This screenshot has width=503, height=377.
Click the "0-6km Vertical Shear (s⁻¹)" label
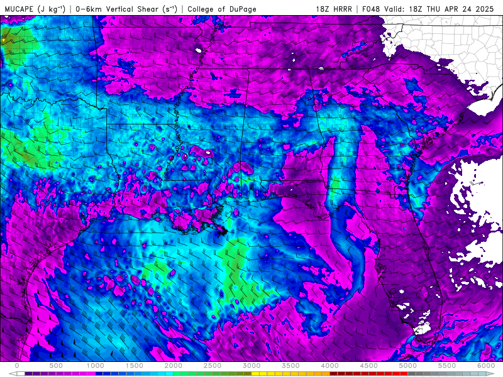point(126,9)
